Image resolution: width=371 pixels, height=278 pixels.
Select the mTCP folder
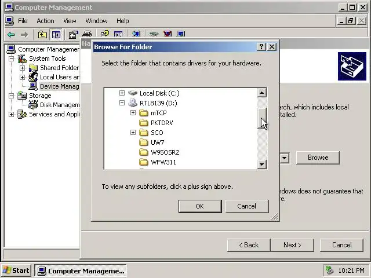tap(158, 113)
